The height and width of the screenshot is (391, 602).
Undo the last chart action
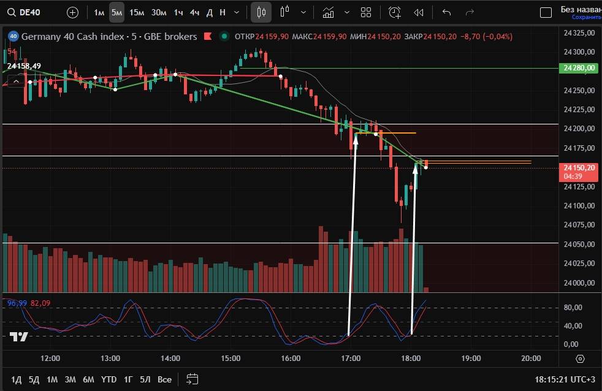pos(446,12)
